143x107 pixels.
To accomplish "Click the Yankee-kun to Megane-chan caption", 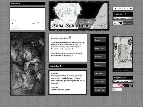I will (x=123, y=71).
